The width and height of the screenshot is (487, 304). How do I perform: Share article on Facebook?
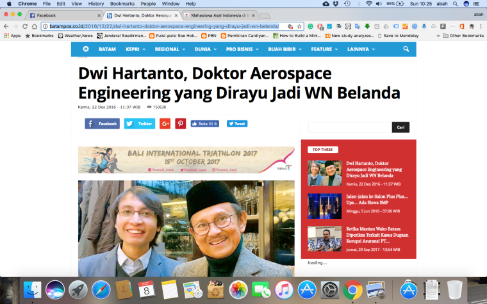pos(102,124)
